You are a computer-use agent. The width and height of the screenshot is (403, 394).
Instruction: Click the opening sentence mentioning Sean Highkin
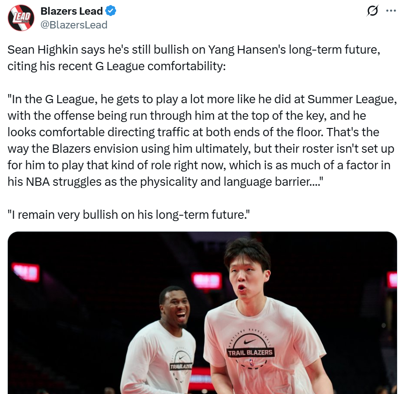tap(194, 58)
